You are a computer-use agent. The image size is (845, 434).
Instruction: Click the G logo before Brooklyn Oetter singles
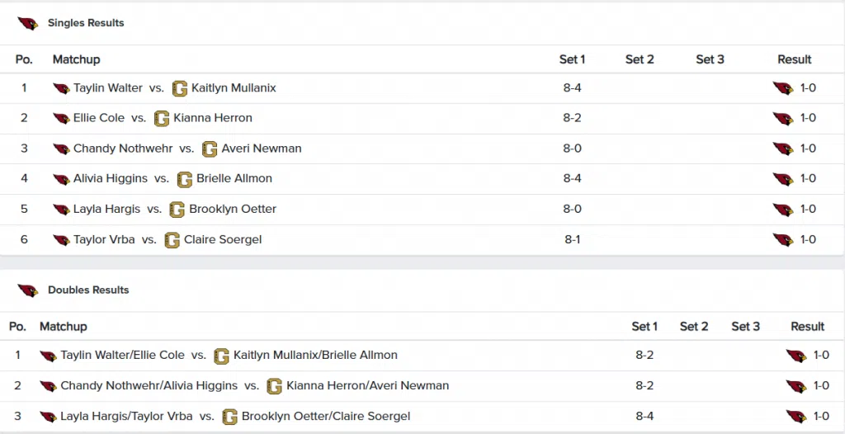coord(177,210)
